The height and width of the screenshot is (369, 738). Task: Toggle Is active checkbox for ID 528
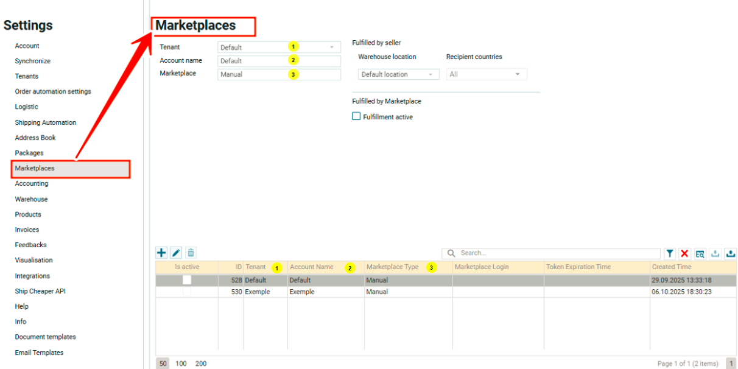187,280
